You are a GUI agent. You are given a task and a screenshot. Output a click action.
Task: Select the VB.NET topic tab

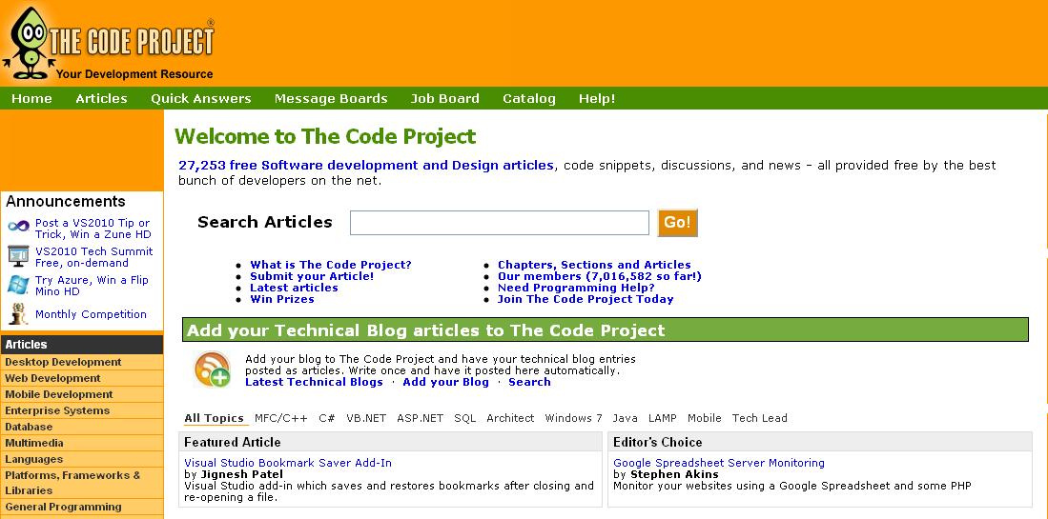366,418
